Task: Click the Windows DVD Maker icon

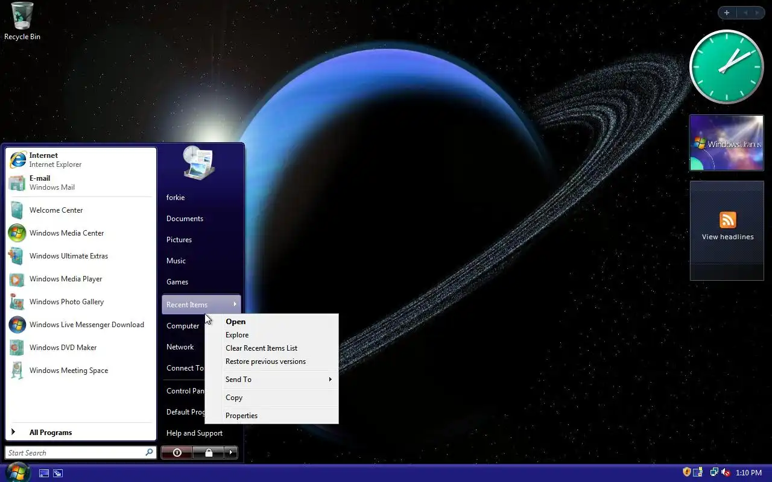Action: coord(17,348)
